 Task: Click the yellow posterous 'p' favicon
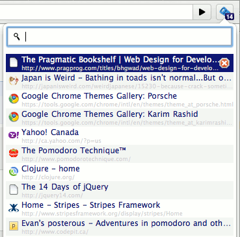[14, 226]
